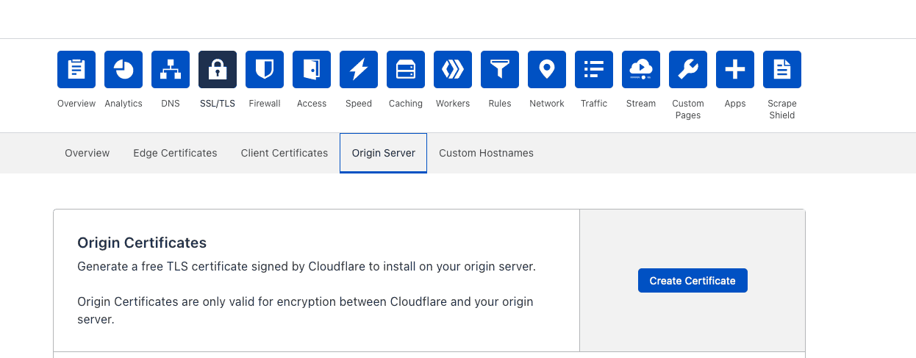Open the Custom Pages wrench icon
916x358 pixels.
click(688, 70)
